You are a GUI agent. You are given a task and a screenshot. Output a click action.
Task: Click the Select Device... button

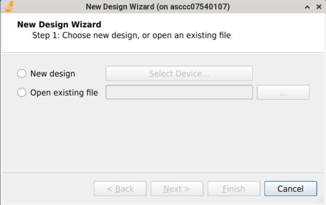[179, 74]
